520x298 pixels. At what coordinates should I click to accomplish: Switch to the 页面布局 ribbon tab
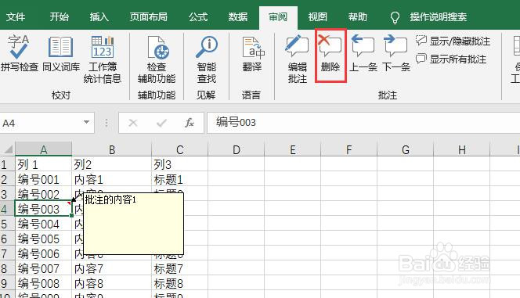(148, 16)
